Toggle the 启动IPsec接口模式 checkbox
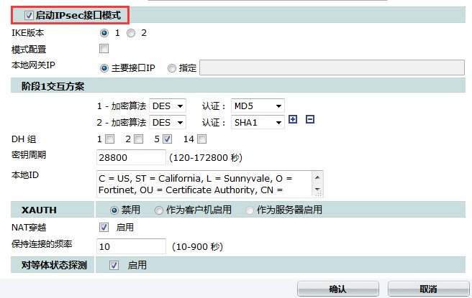 click(x=29, y=15)
